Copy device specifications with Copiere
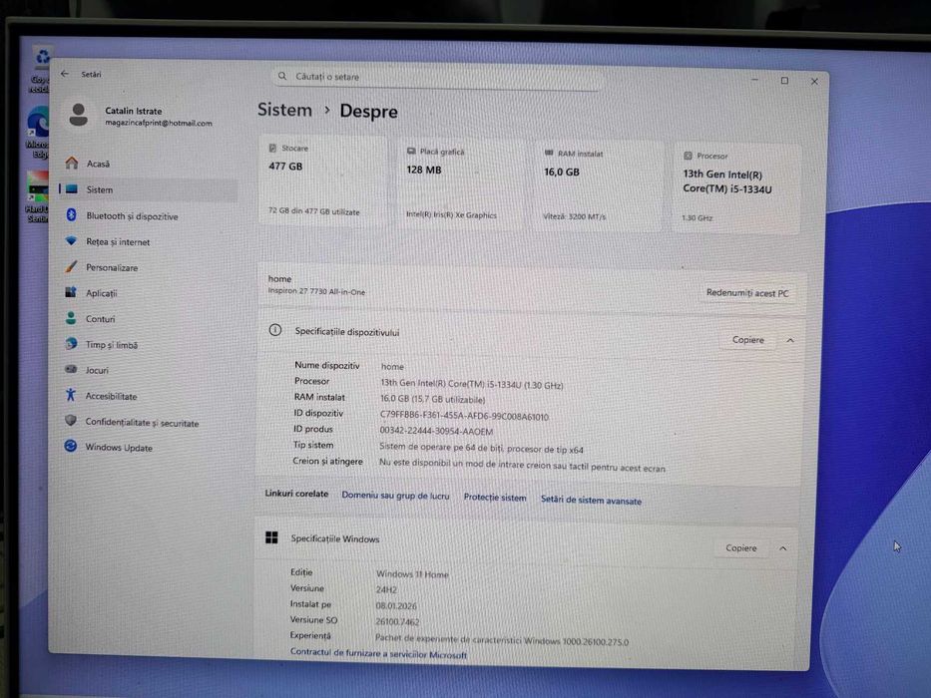 [747, 339]
